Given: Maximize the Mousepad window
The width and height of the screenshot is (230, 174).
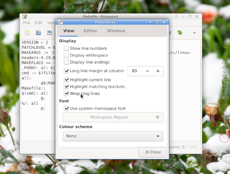Looking at the screenshot, I should [x=190, y=17].
